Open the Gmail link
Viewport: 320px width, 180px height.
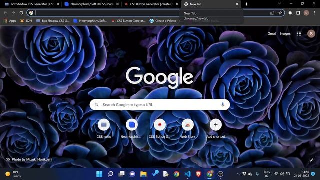pyautogui.click(x=272, y=34)
